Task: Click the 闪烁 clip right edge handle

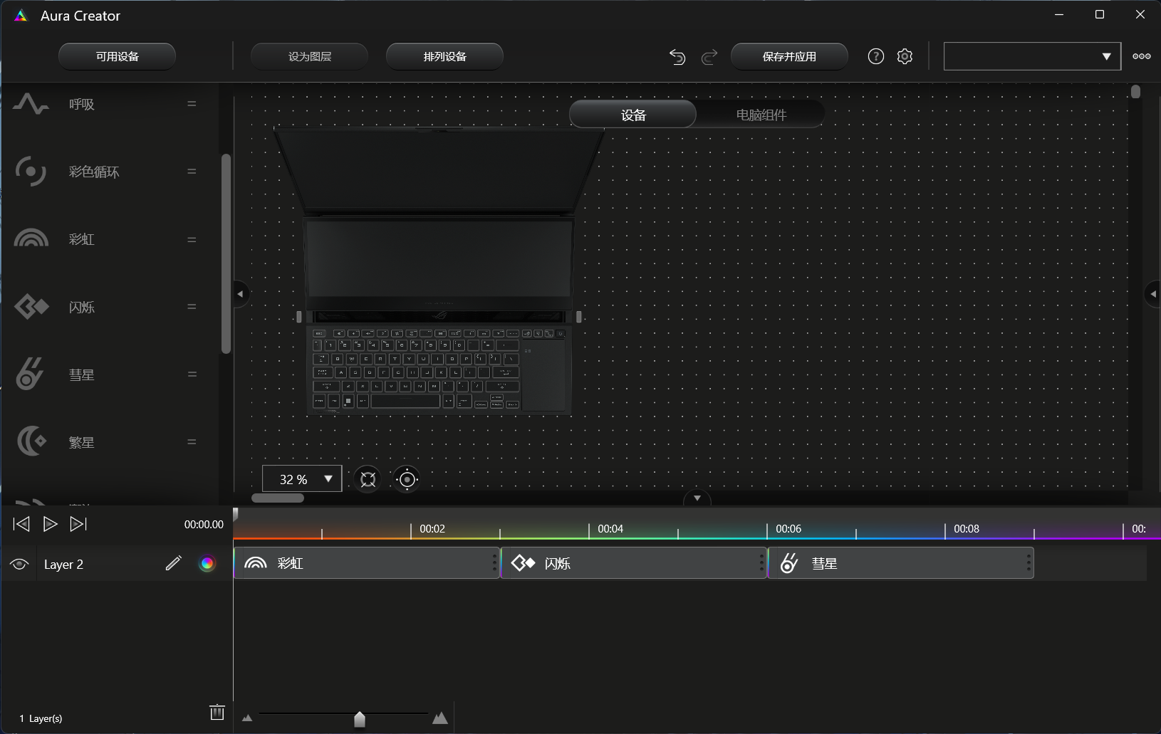Action: coord(761,563)
